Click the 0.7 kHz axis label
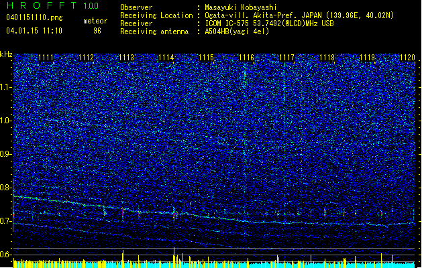 tap(6, 221)
